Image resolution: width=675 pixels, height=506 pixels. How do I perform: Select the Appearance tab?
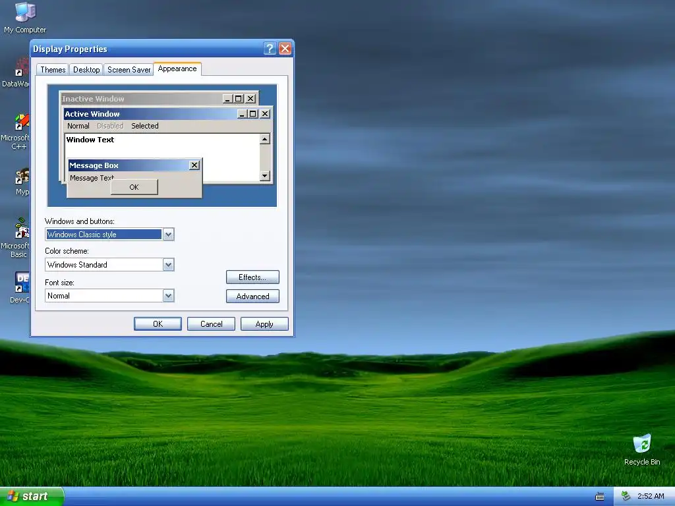[177, 69]
